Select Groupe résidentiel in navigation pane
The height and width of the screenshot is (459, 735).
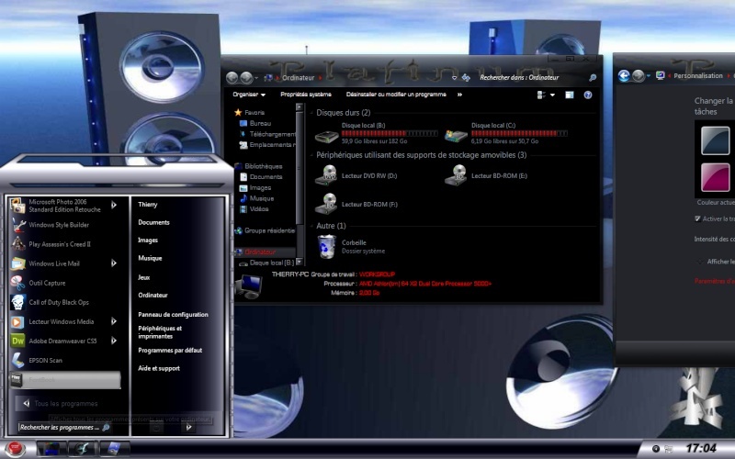(x=266, y=230)
